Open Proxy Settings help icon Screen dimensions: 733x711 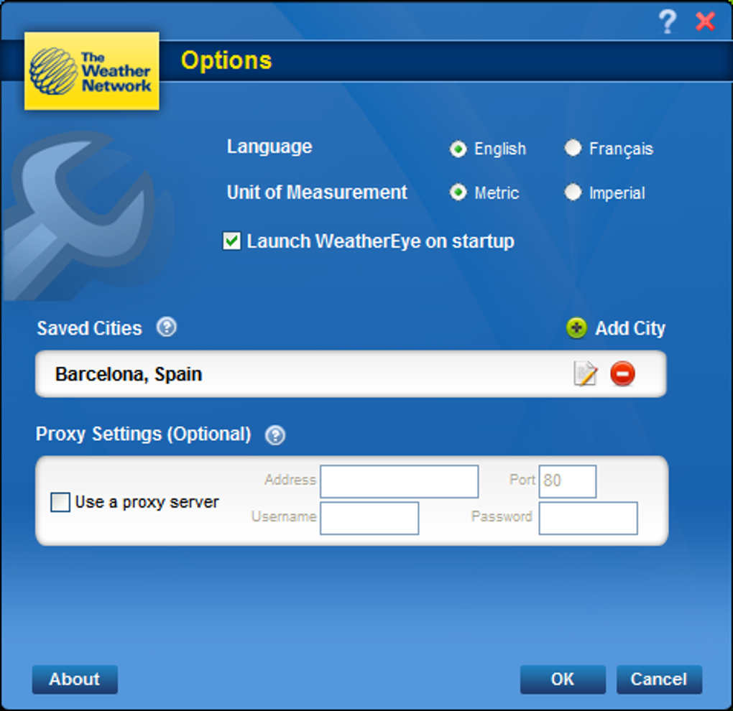[x=275, y=435]
